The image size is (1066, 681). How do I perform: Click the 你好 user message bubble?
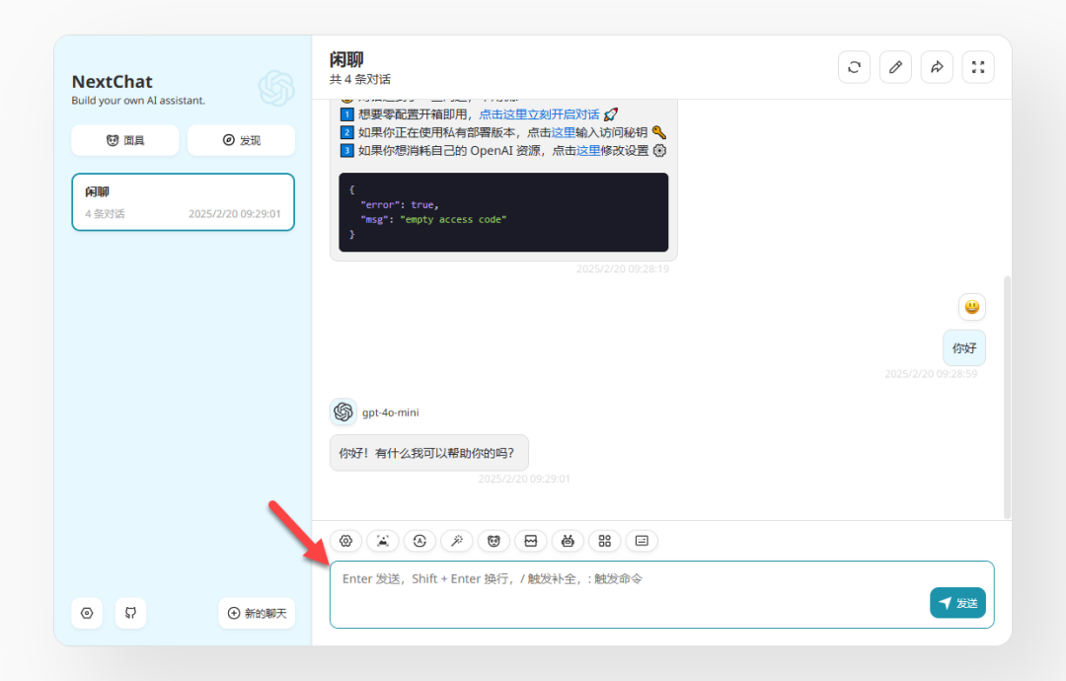pos(964,348)
